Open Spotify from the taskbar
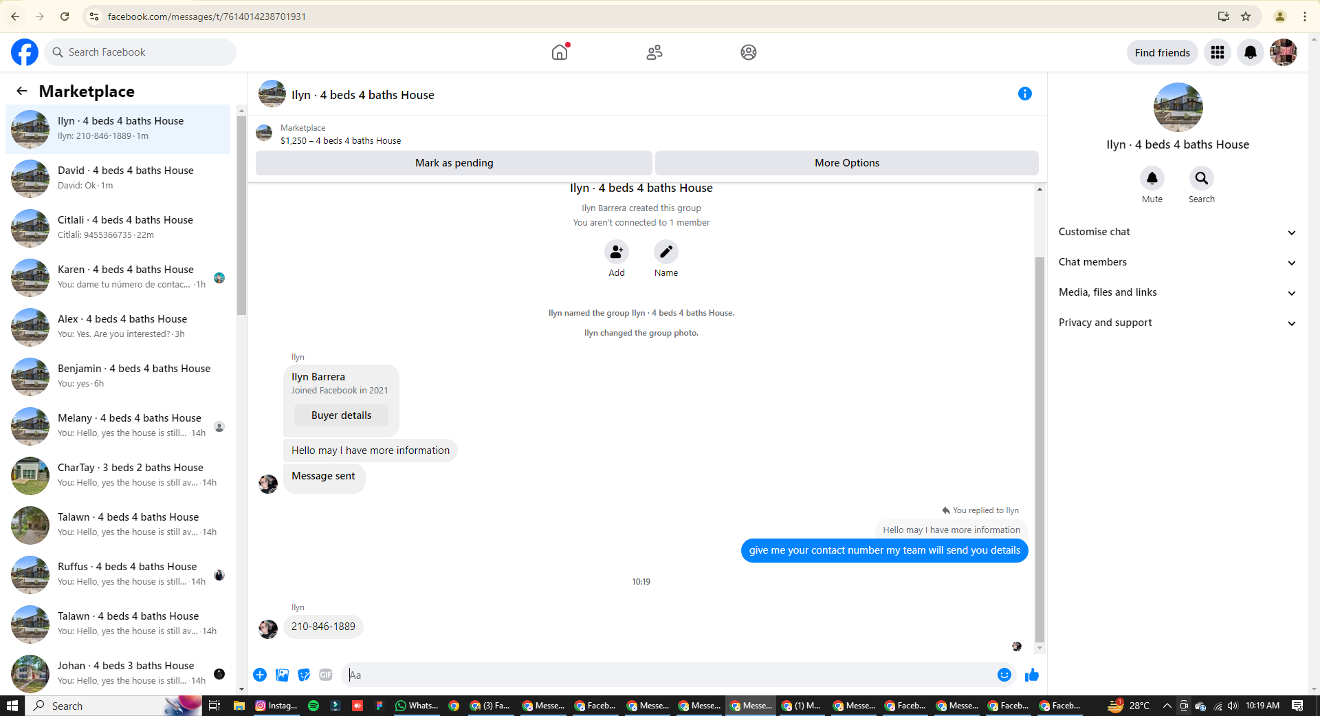1320x716 pixels. (313, 706)
